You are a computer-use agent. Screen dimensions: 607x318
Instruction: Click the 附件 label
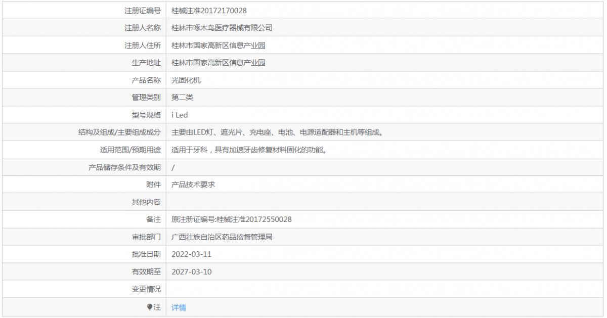[153, 185]
